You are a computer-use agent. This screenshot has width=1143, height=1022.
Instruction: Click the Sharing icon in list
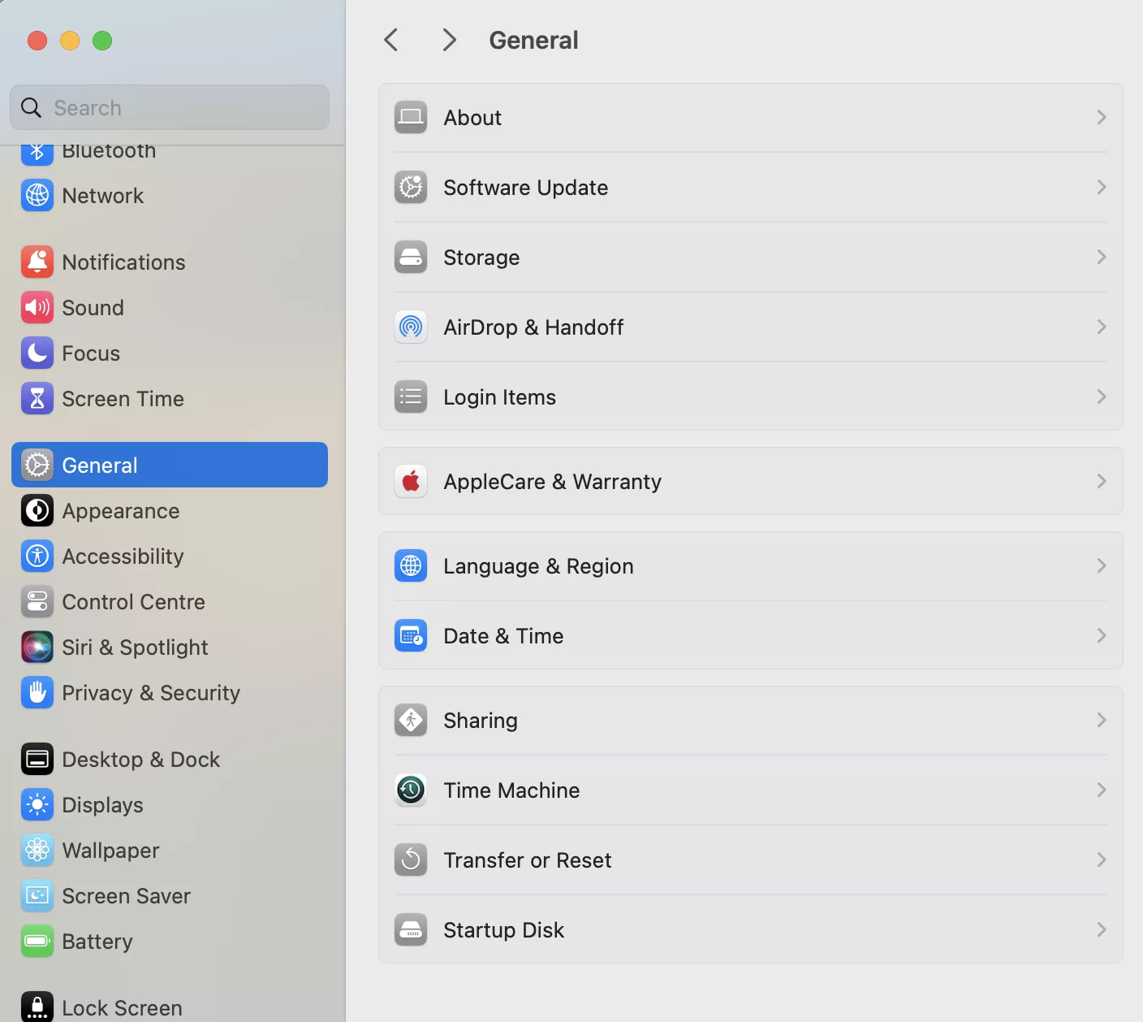pos(411,720)
